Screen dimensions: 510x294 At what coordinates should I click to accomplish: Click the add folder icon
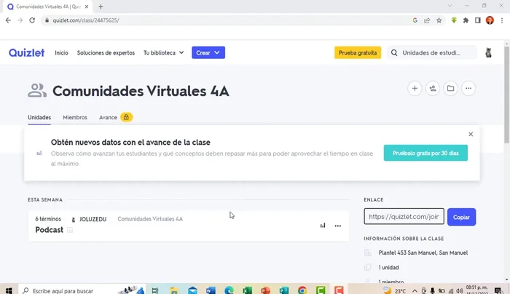click(450, 88)
